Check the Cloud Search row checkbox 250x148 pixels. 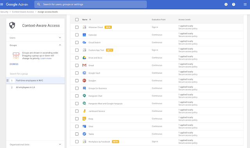pos(77,42)
